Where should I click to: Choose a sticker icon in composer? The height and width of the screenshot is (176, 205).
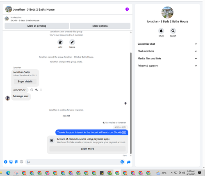(x=16, y=162)
